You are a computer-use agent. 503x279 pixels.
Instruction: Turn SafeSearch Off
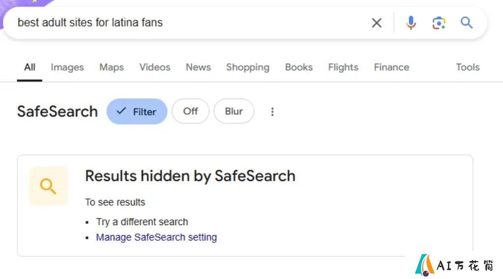click(191, 111)
